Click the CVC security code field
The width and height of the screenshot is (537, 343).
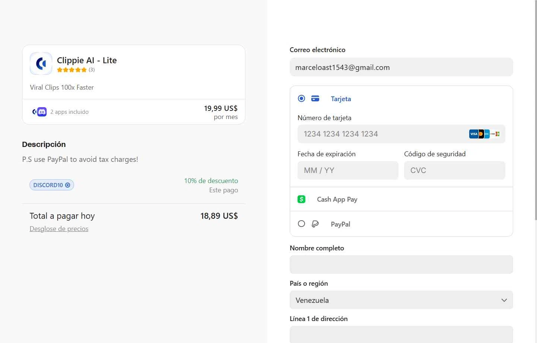[455, 170]
